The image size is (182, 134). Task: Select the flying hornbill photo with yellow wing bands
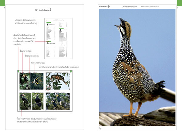coord(37,81)
